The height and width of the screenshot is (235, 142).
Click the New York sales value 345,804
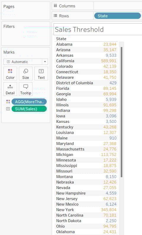point(109,210)
